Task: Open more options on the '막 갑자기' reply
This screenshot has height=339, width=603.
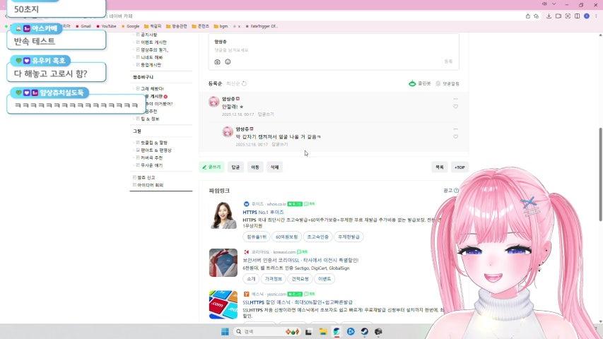Action: (x=455, y=129)
